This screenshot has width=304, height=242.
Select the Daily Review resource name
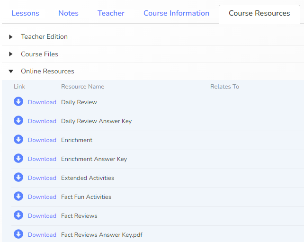(x=79, y=102)
